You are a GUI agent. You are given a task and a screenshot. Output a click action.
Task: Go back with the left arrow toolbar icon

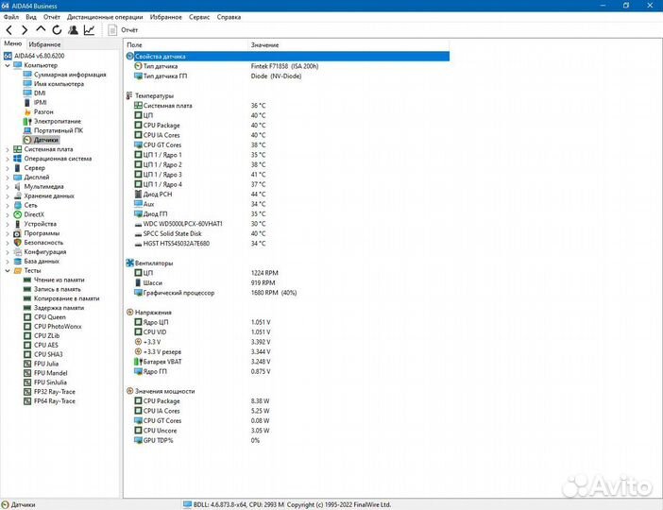tap(8, 30)
